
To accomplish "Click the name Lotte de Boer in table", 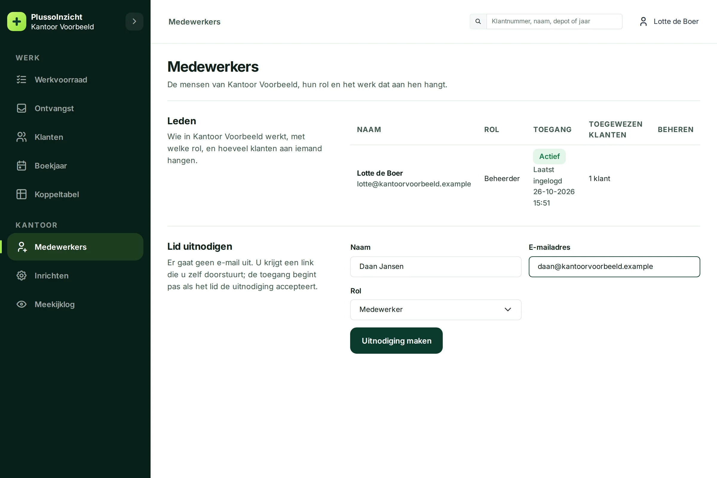I will pos(380,173).
